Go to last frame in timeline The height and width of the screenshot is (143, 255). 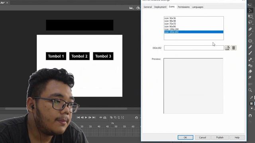click(x=94, y=118)
